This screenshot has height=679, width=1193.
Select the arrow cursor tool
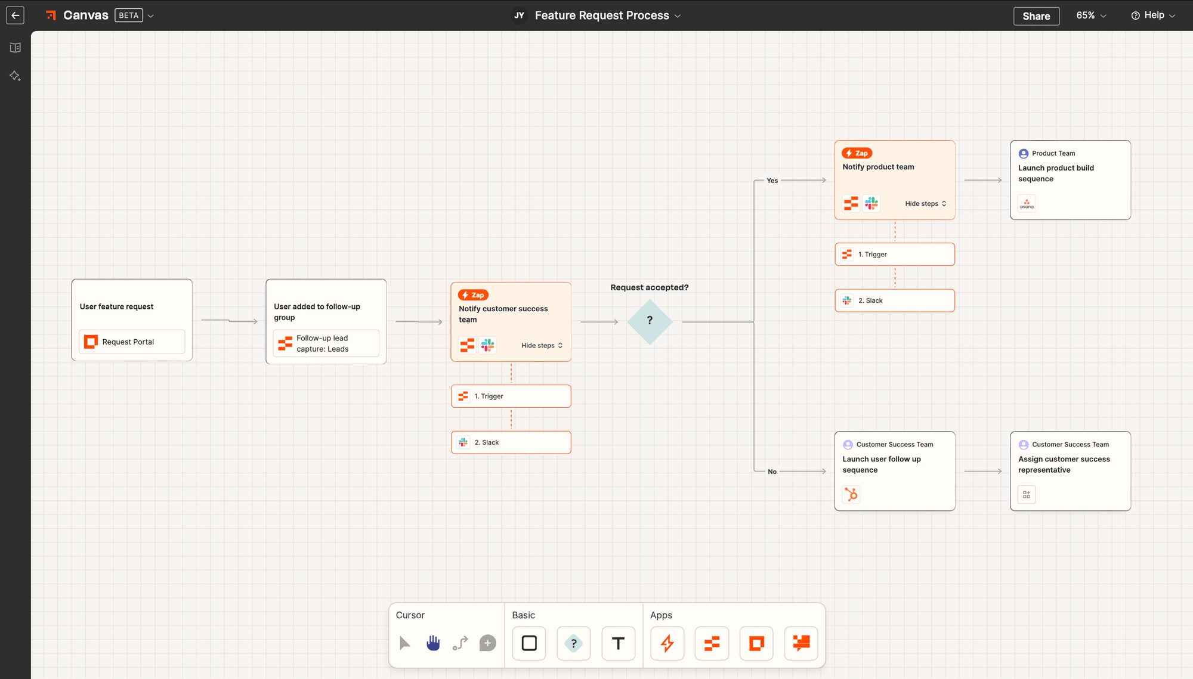(405, 643)
